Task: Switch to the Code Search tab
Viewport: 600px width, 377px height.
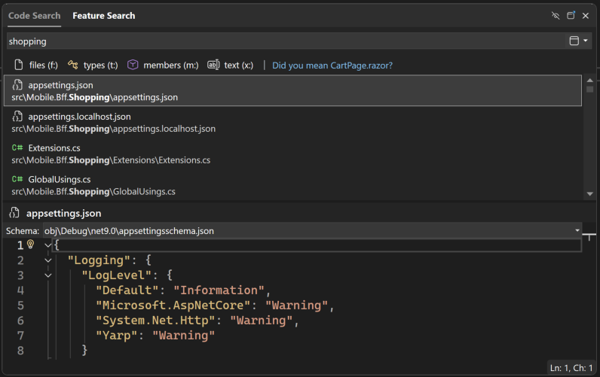Action: [34, 16]
